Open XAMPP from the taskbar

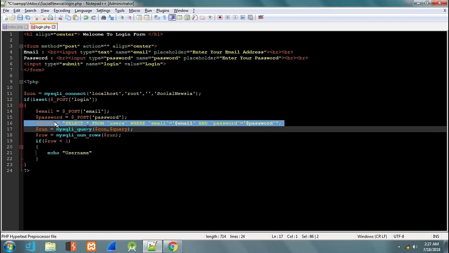click(x=91, y=247)
